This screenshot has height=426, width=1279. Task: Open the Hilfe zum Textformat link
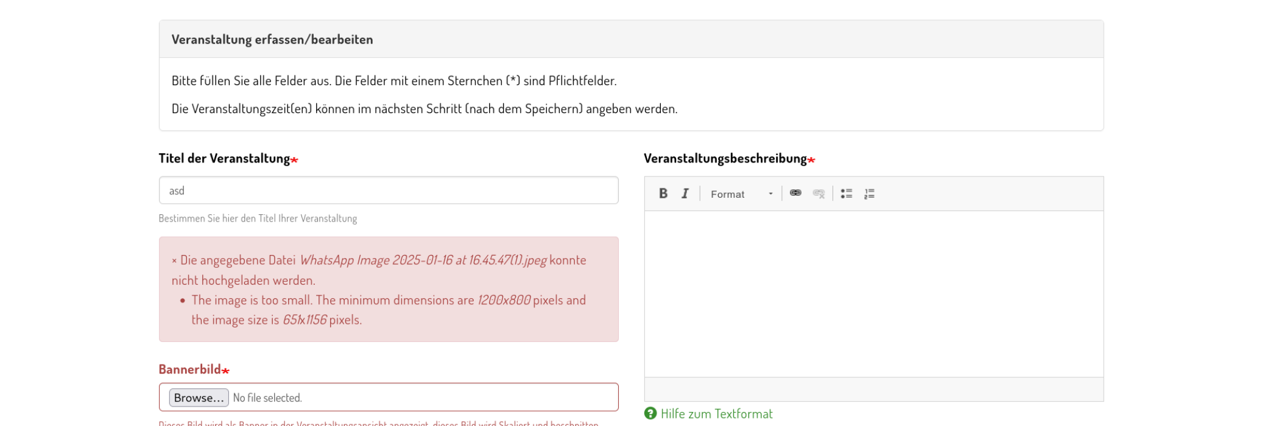point(716,414)
